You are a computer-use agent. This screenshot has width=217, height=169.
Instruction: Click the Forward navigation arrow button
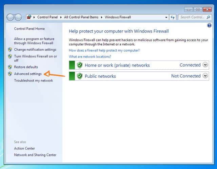18,17
